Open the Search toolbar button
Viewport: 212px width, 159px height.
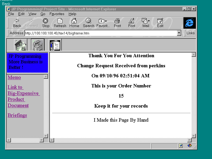[x=89, y=23]
